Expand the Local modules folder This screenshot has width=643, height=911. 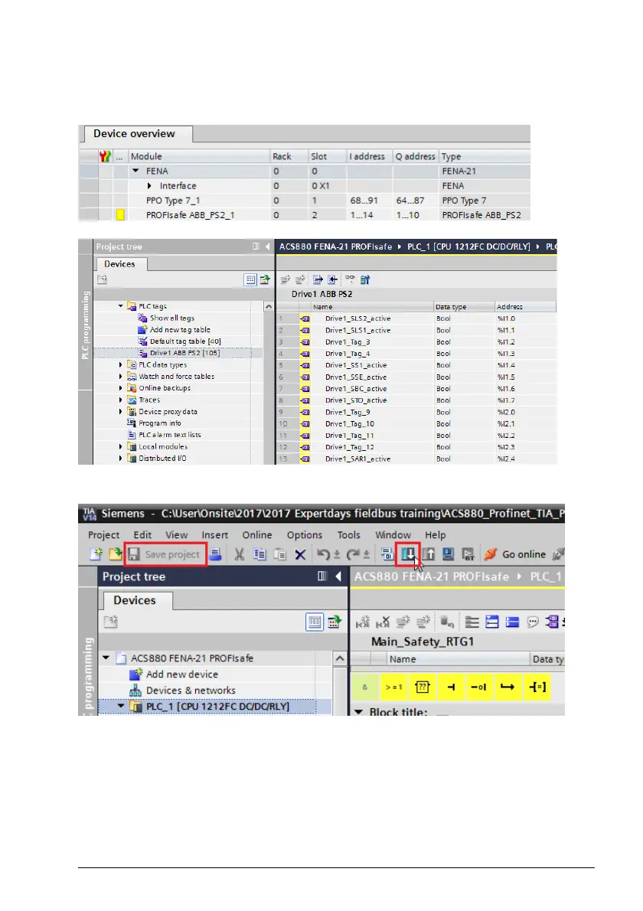[121, 446]
